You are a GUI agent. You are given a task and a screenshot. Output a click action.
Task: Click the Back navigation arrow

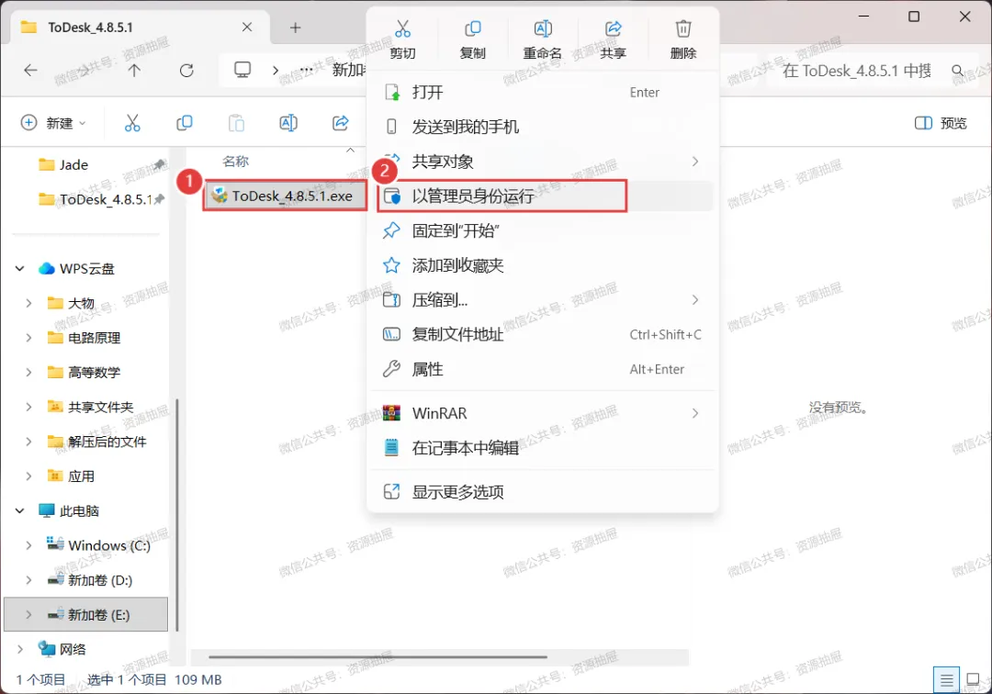point(30,70)
